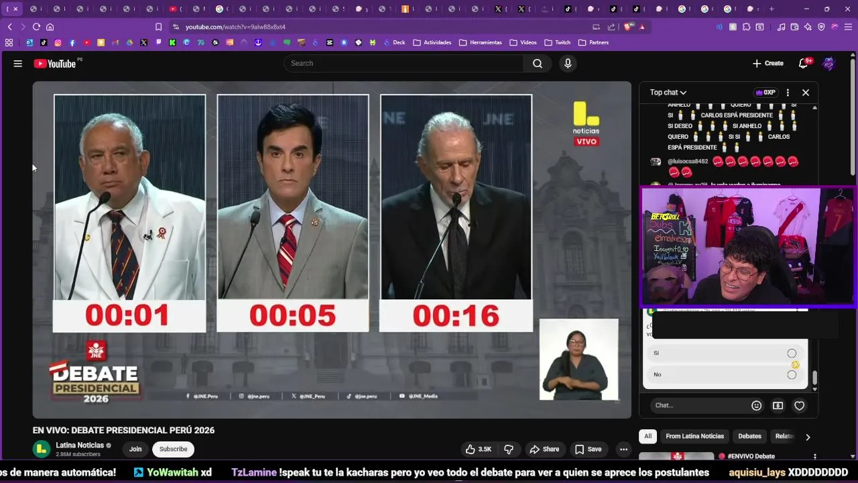The image size is (858, 483).
Task: Select the Si poll option
Action: coord(725,353)
